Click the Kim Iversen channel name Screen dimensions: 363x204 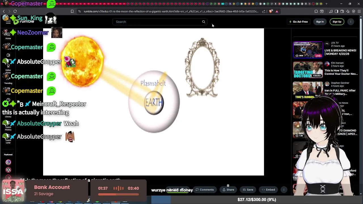pos(337,63)
